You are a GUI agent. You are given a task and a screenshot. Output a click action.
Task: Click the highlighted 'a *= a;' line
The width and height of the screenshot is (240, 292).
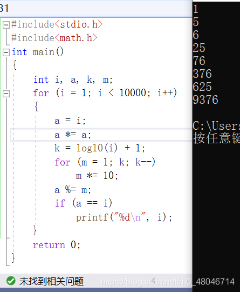(73, 135)
